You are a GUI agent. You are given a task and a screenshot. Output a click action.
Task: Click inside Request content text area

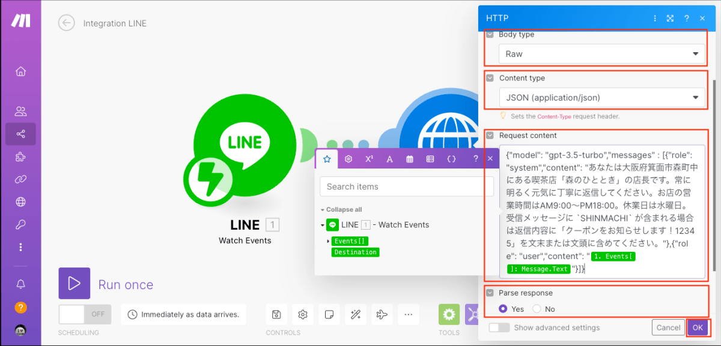[x=601, y=212]
